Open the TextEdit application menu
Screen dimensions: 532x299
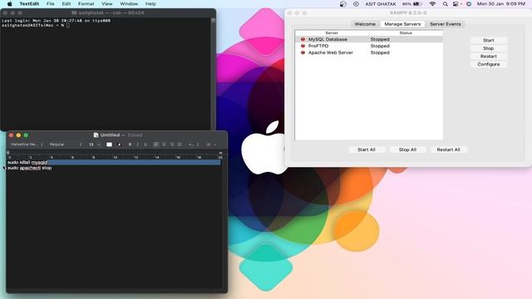click(x=29, y=4)
